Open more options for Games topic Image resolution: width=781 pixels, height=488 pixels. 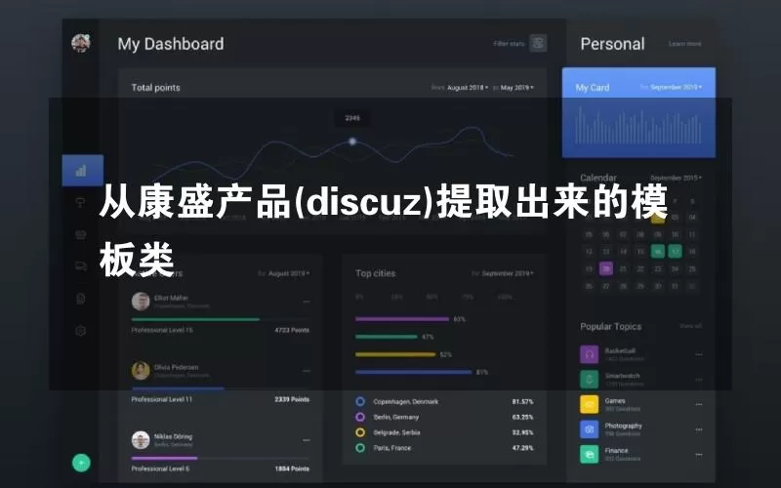coord(699,404)
